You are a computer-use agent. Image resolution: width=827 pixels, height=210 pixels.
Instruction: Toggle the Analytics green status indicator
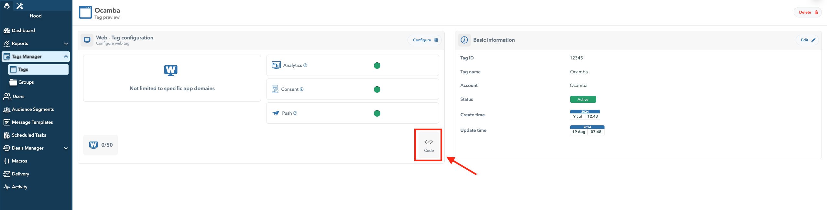click(x=377, y=66)
